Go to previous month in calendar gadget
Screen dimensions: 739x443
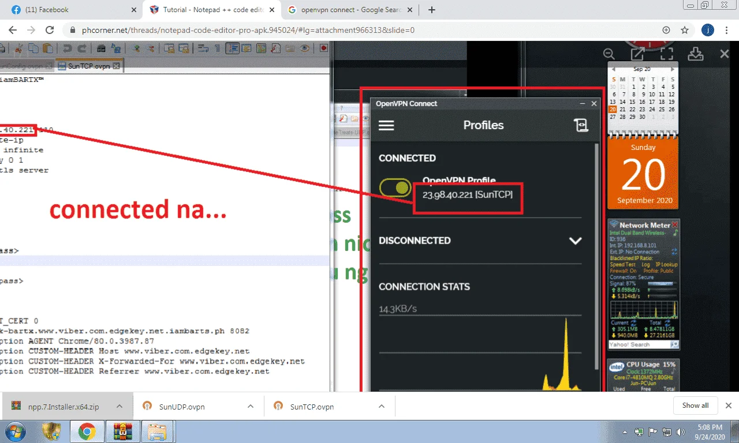coord(614,69)
